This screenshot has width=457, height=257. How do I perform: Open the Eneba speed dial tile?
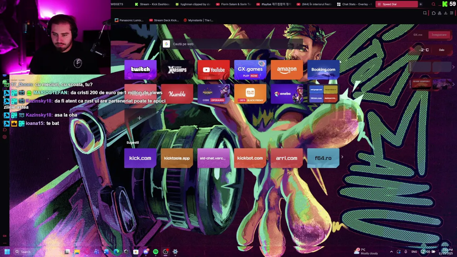[x=287, y=94]
